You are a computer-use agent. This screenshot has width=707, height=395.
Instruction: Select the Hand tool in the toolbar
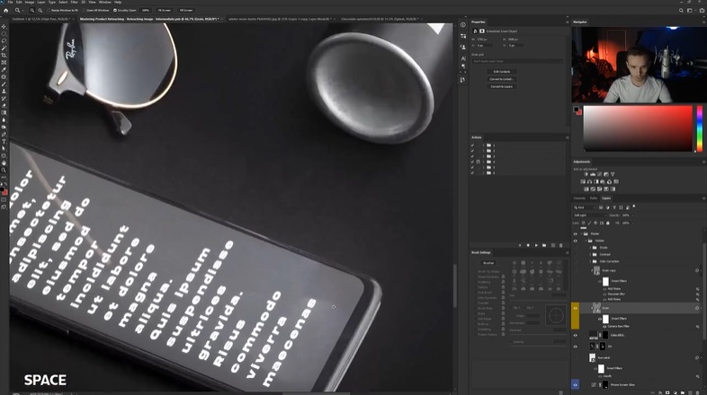(x=4, y=162)
